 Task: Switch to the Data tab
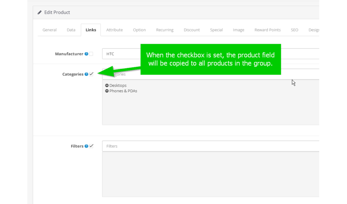[x=71, y=30]
